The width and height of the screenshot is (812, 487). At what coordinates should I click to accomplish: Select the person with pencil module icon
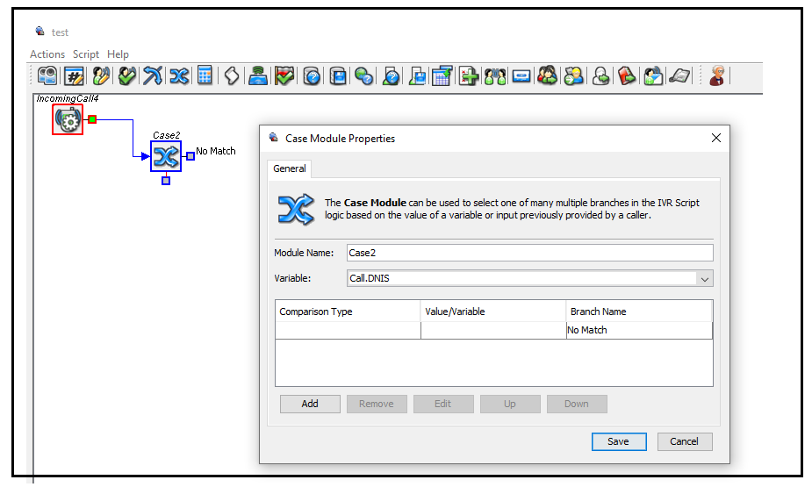[x=100, y=76]
